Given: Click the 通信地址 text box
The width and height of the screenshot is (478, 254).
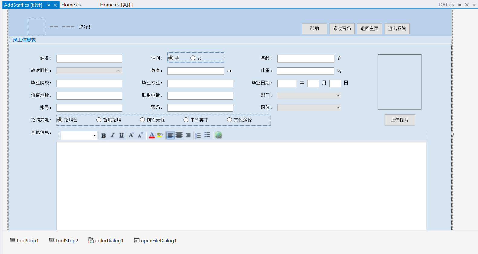Looking at the screenshot, I should (89, 96).
